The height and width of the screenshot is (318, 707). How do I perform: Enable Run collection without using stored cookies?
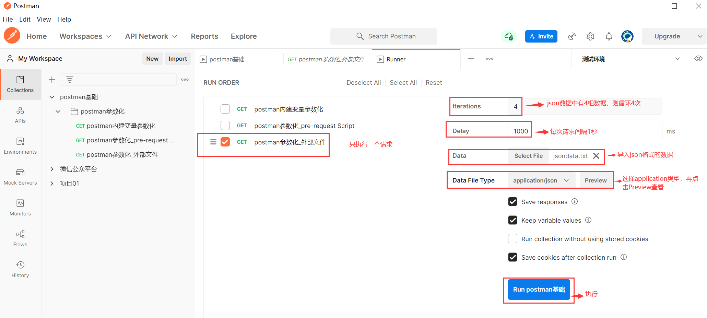pos(512,239)
